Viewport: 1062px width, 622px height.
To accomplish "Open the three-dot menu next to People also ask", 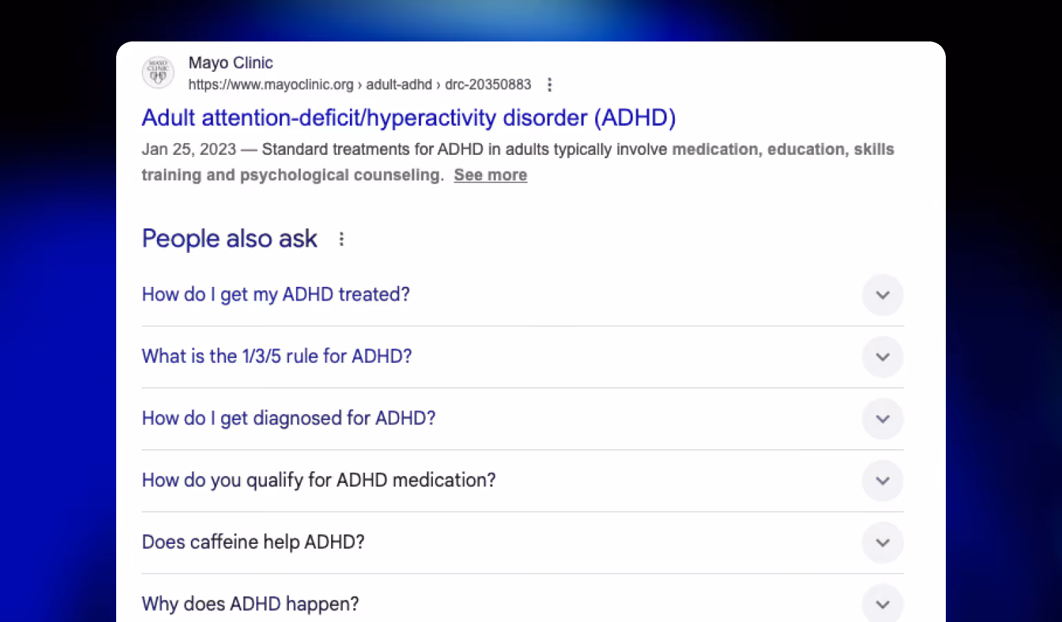I will click(342, 238).
